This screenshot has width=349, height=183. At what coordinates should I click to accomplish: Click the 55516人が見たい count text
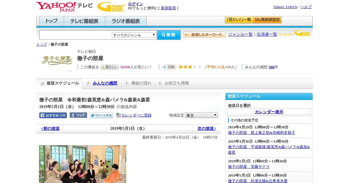(x=136, y=67)
